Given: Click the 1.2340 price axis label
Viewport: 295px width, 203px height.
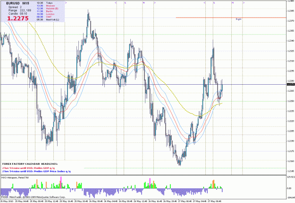Looking at the screenshot, I should click(x=291, y=41).
